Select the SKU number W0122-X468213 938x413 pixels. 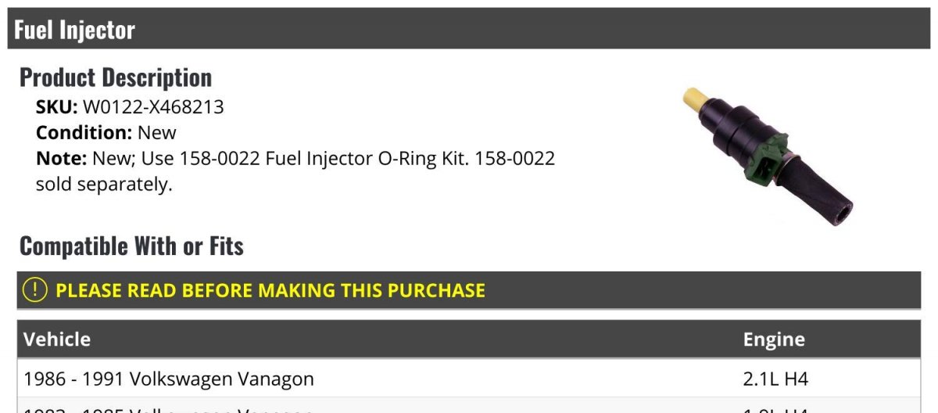[x=153, y=107]
